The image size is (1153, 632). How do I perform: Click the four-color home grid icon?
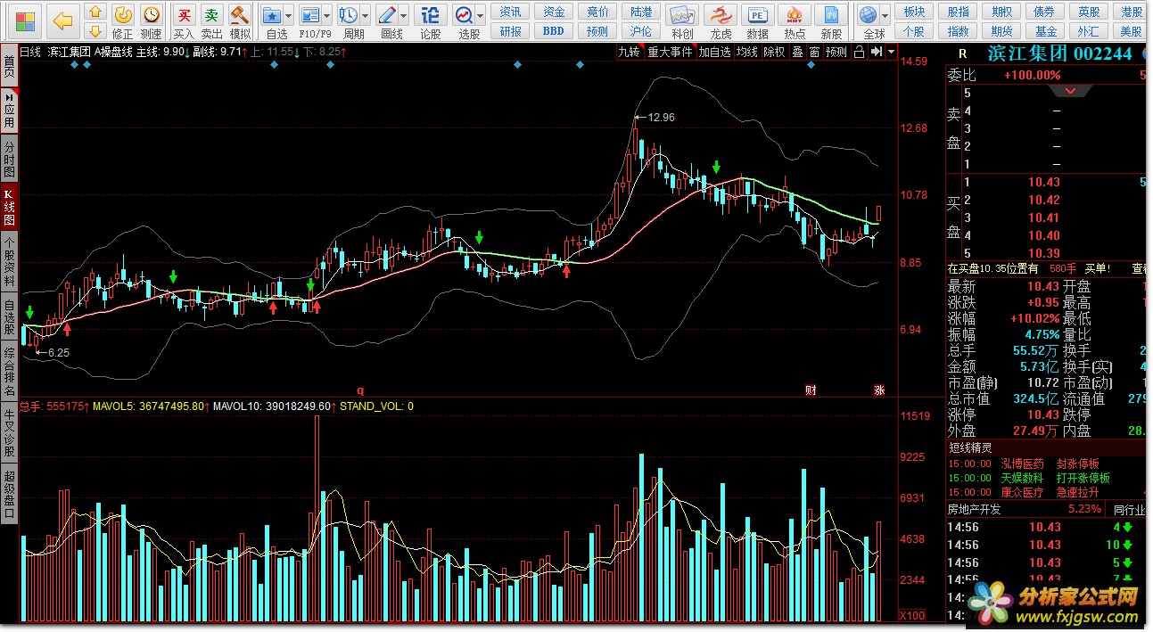27,21
